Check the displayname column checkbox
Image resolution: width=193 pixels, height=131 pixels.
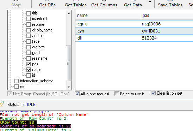click(29, 30)
